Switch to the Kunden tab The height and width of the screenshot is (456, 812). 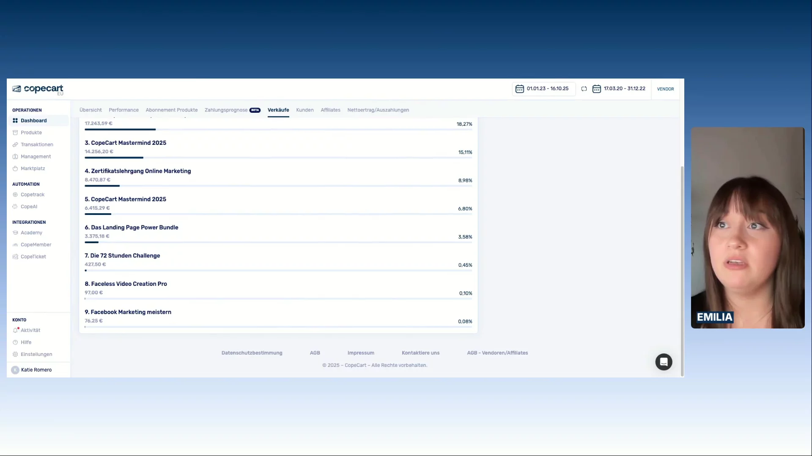coord(305,110)
